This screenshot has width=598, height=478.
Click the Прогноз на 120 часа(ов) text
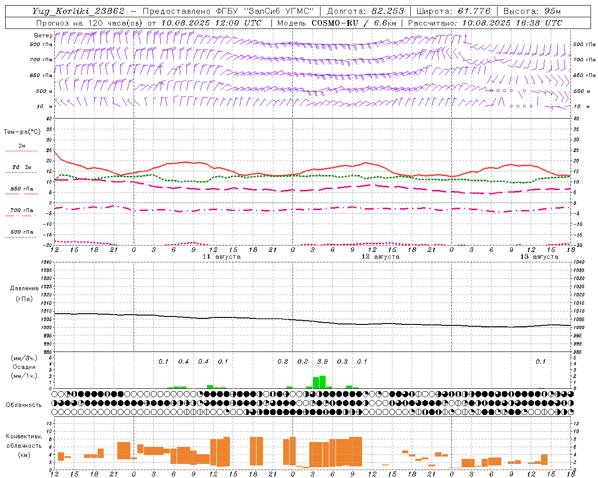click(x=90, y=23)
